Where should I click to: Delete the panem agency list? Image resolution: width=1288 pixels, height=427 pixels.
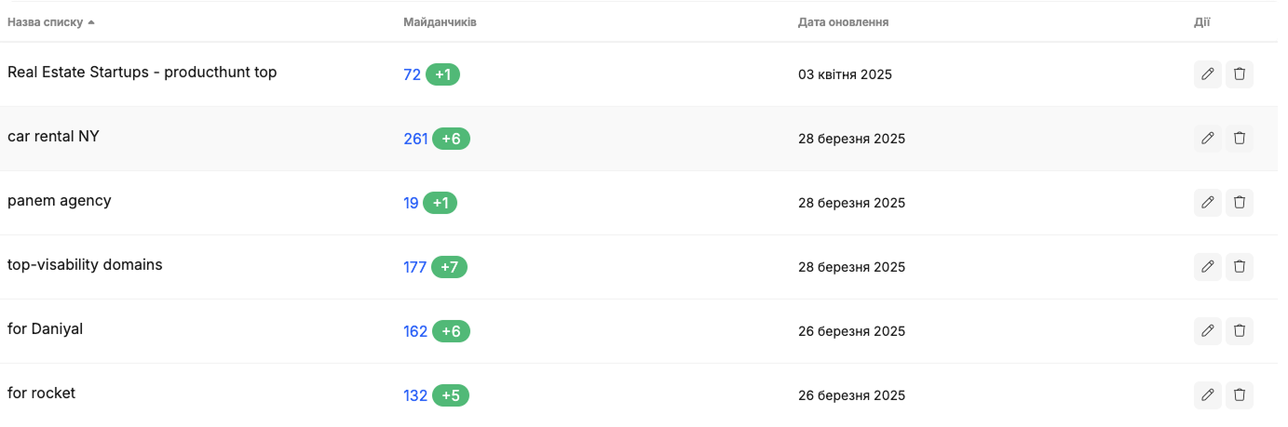tap(1240, 203)
